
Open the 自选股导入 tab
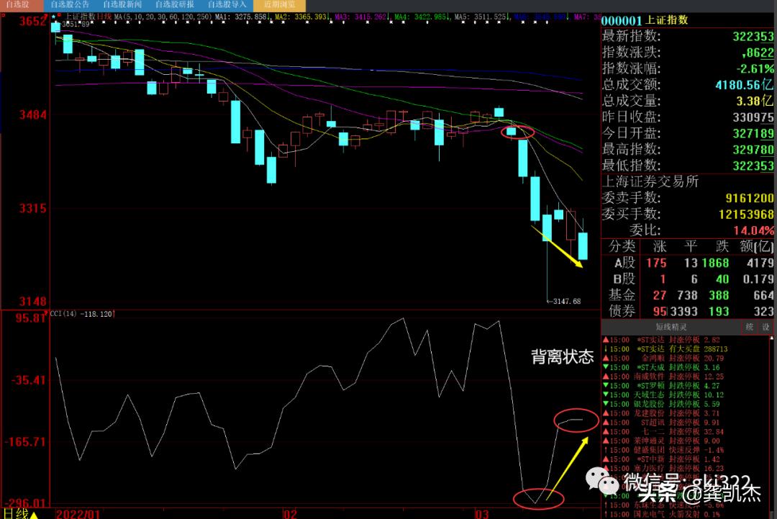226,4
